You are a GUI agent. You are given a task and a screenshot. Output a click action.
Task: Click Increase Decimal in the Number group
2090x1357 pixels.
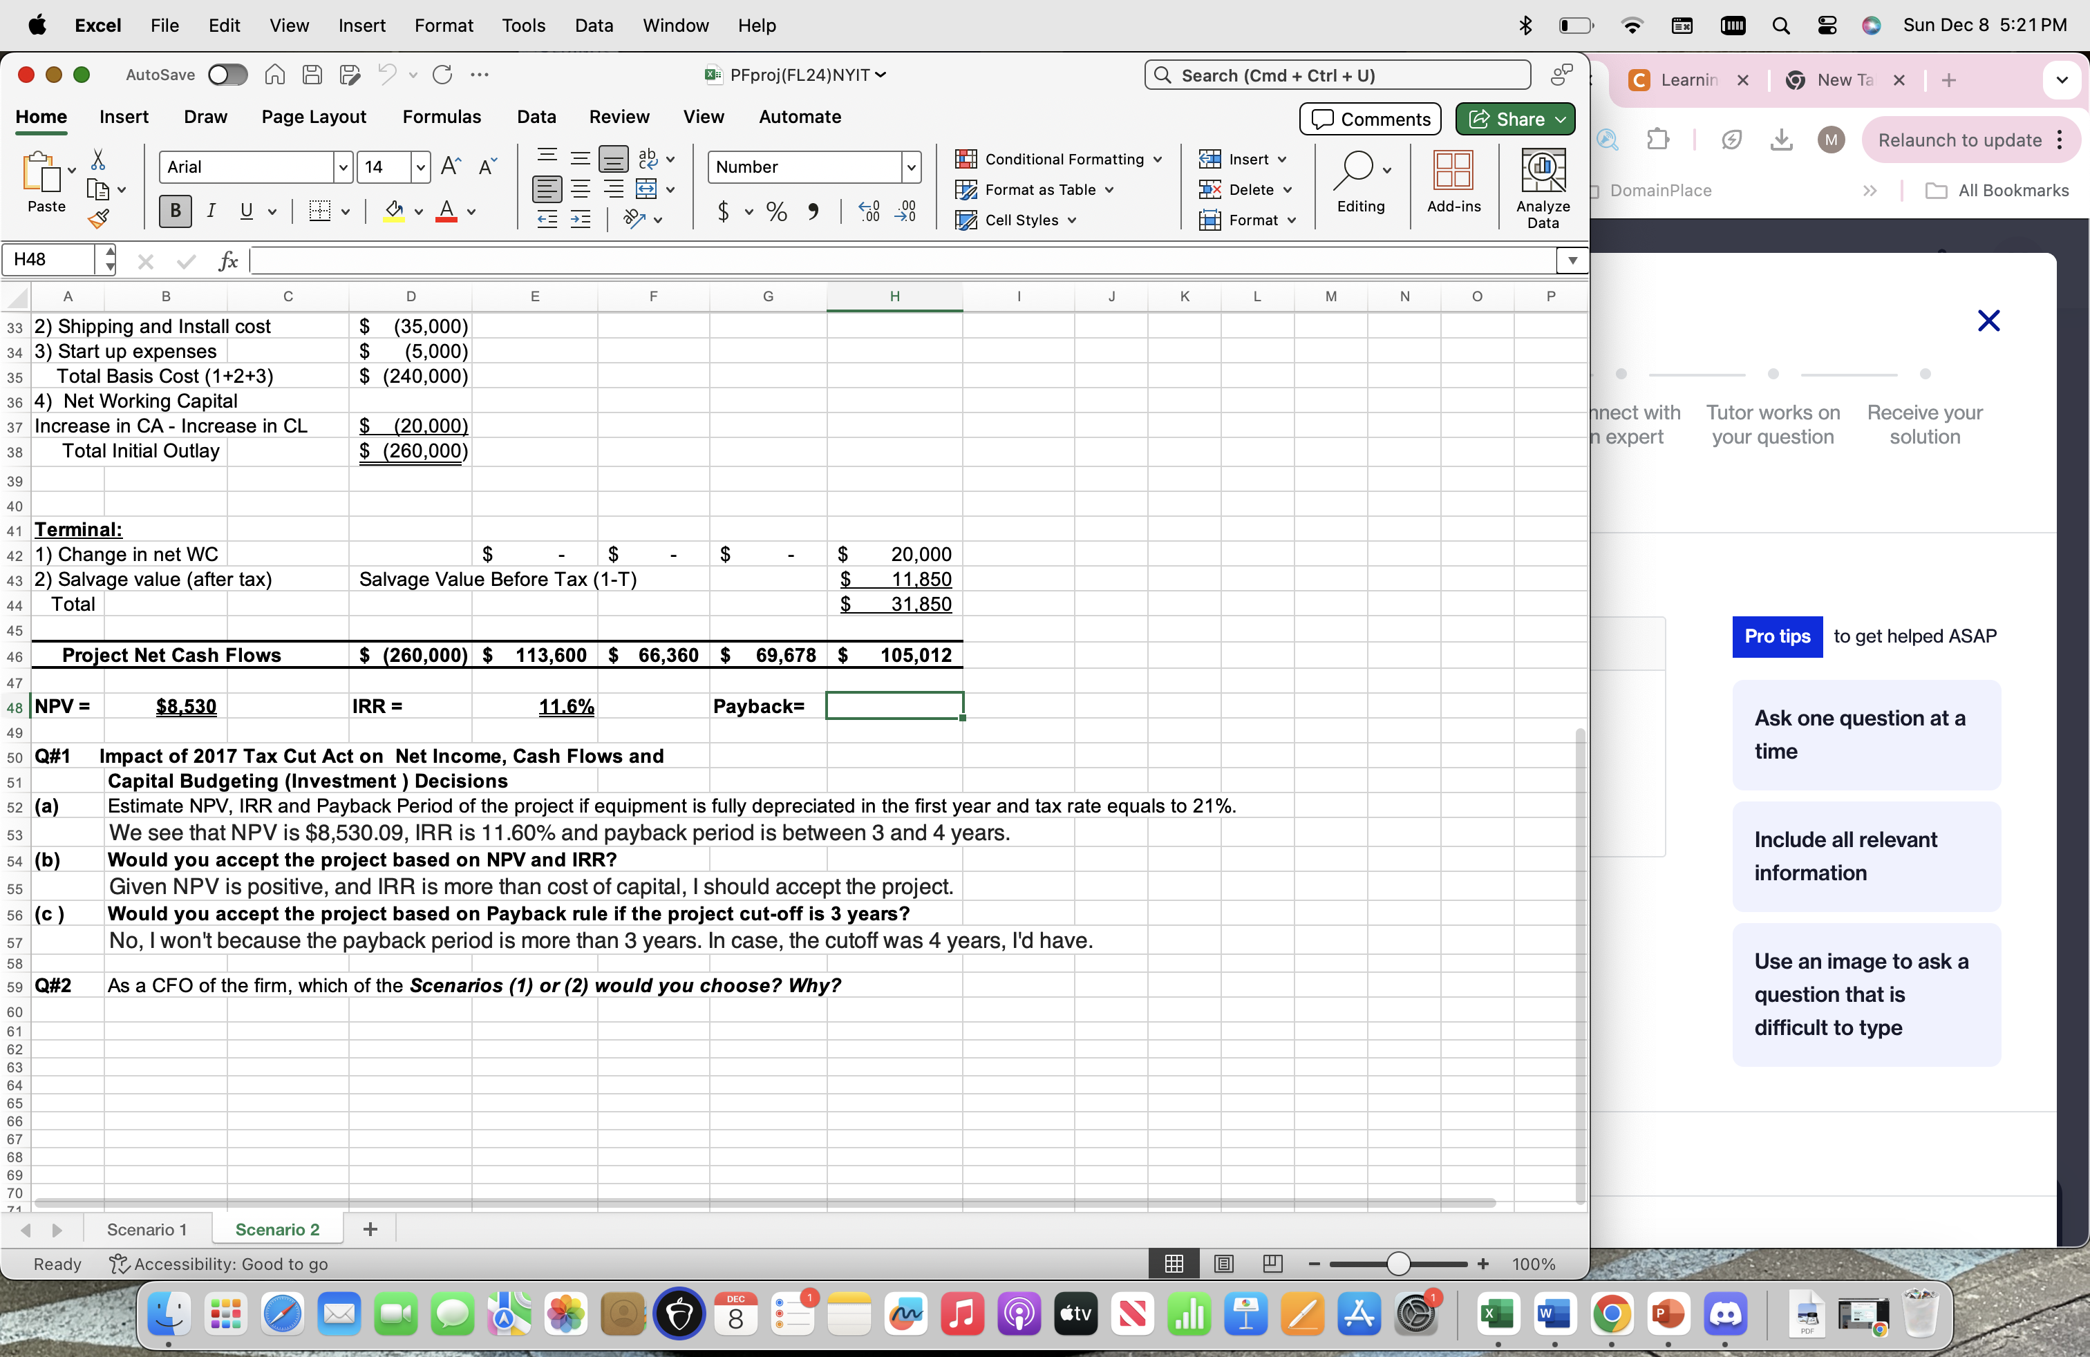869,211
